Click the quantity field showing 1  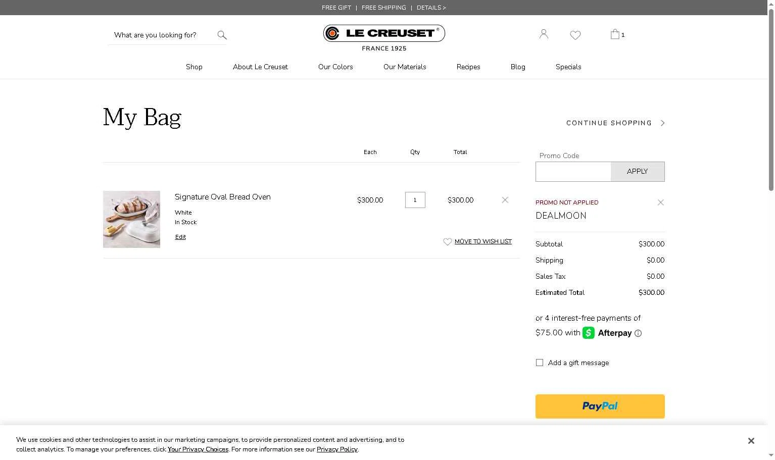pyautogui.click(x=415, y=200)
